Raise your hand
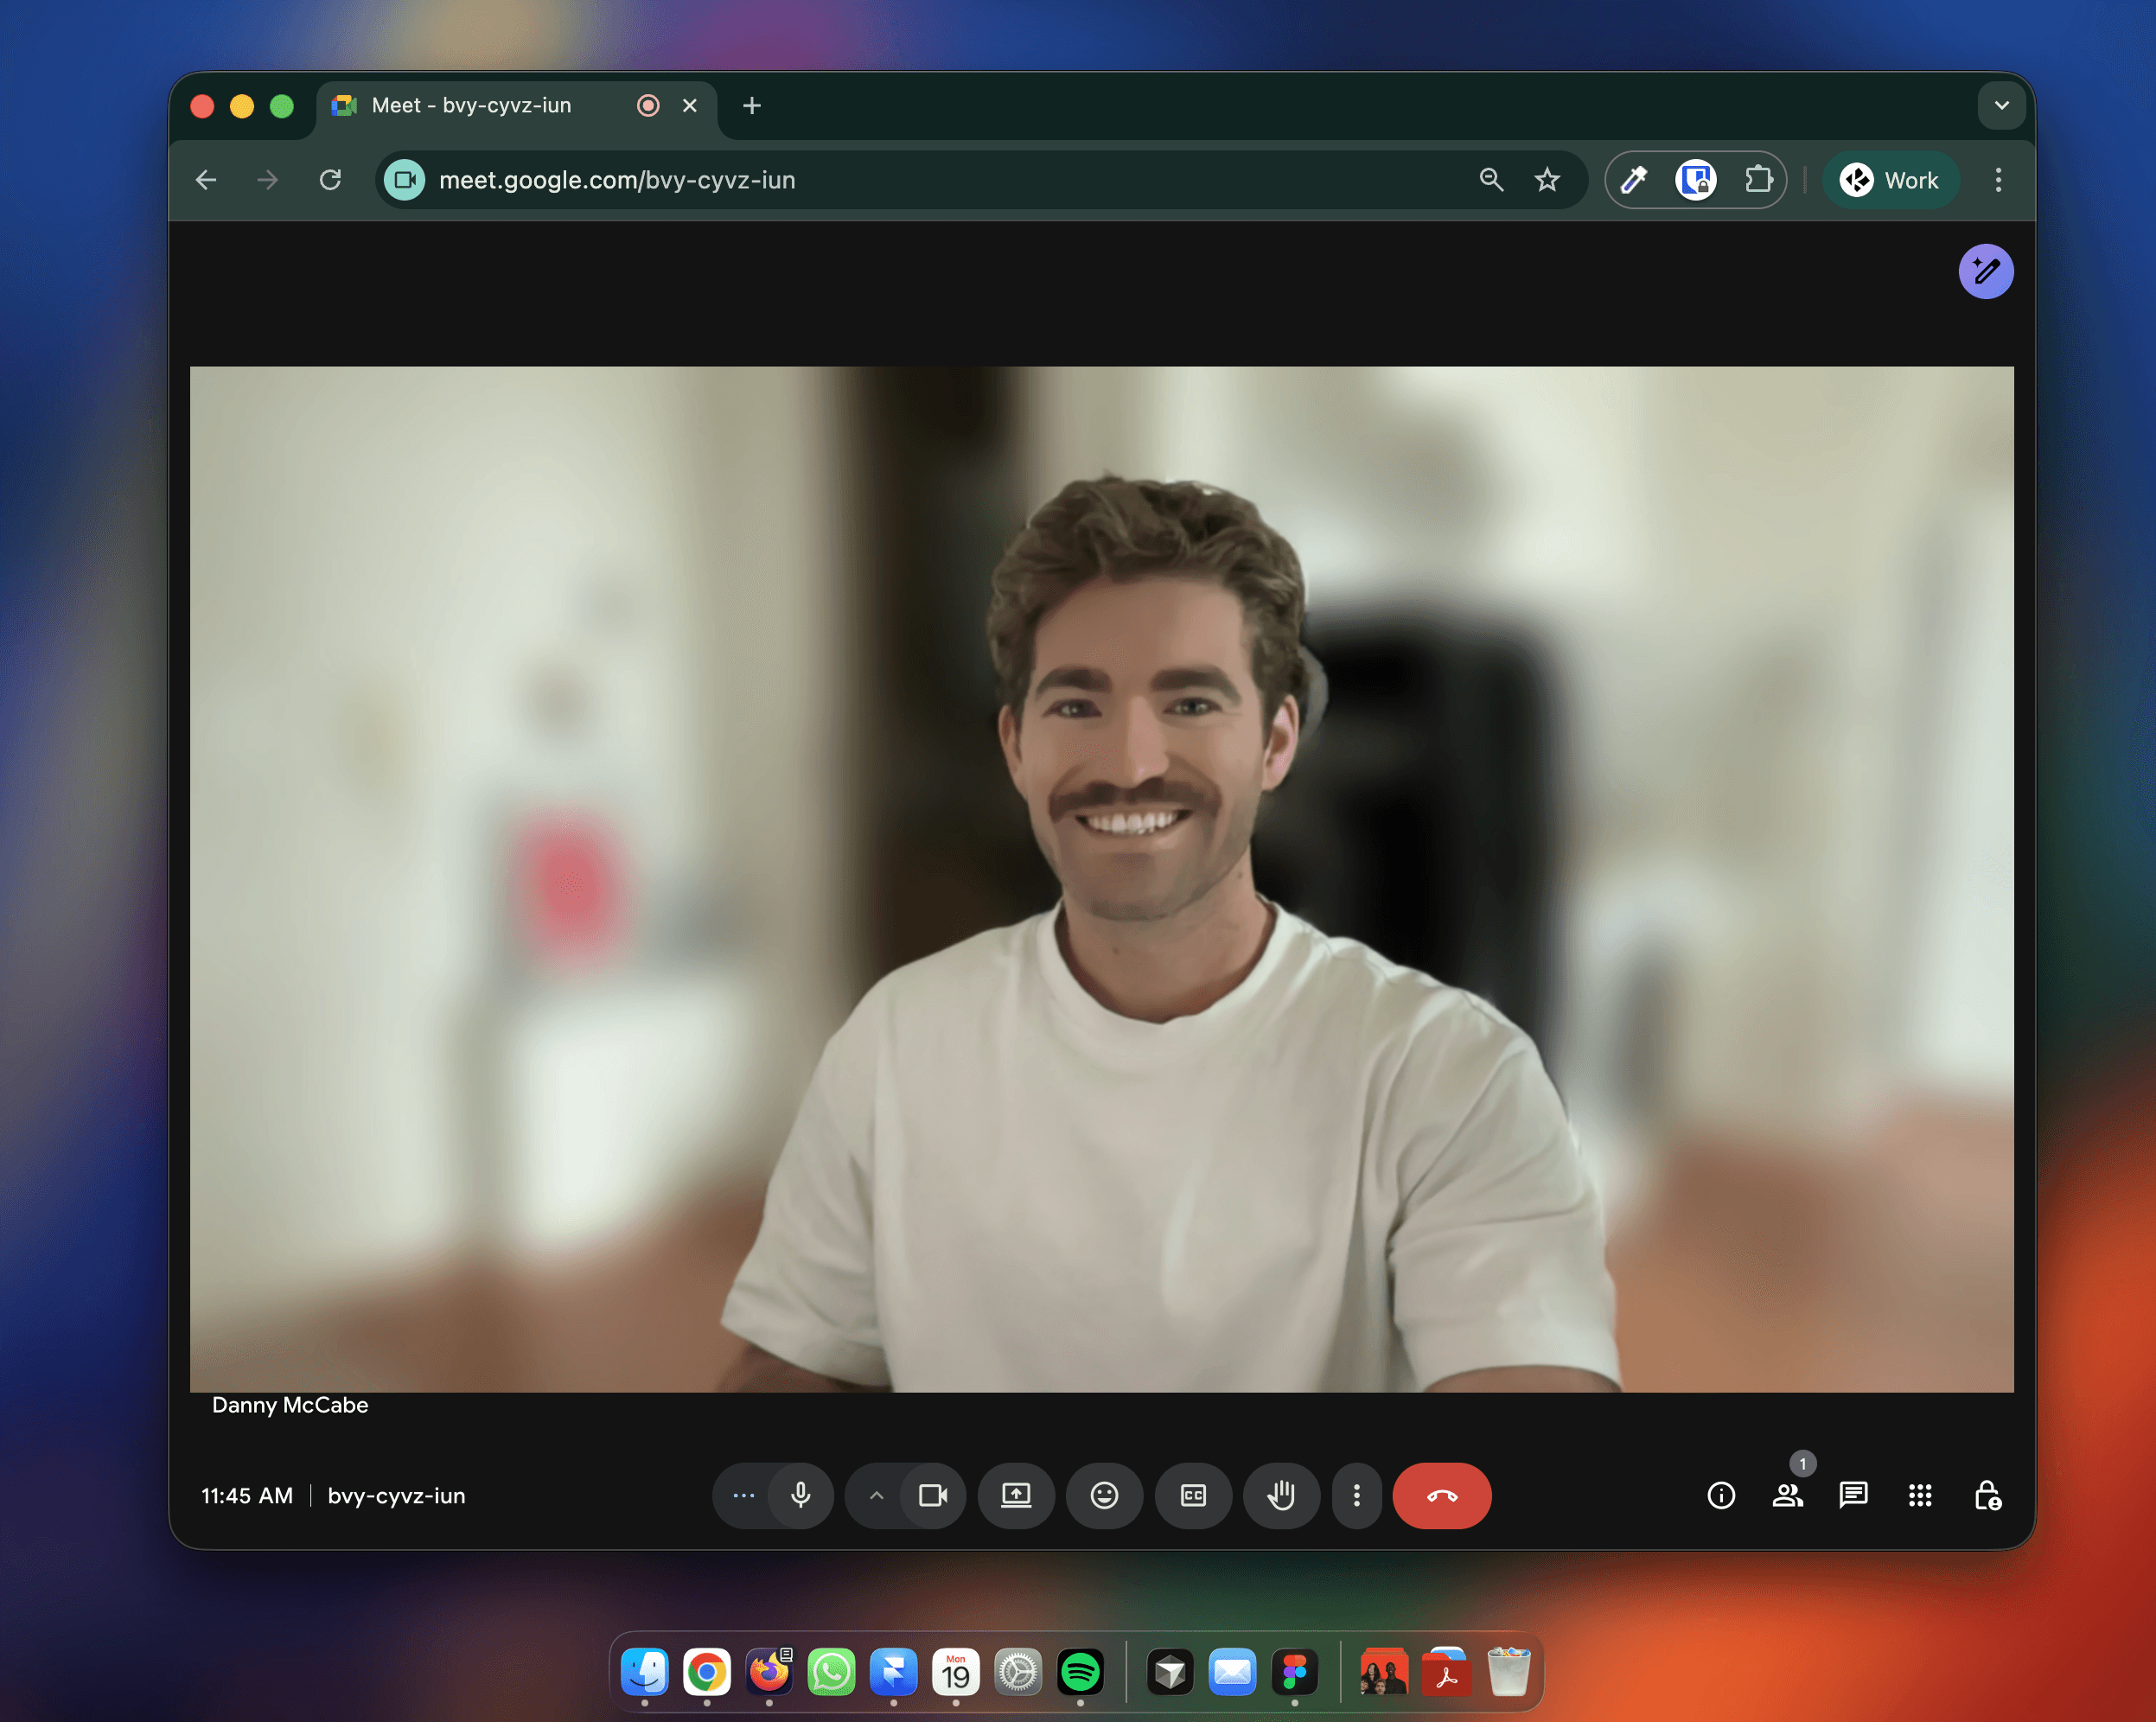 click(x=1280, y=1495)
